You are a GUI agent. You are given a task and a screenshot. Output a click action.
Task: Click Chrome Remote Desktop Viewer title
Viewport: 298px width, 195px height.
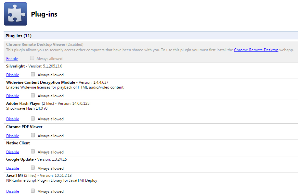pyautogui.click(x=36, y=44)
